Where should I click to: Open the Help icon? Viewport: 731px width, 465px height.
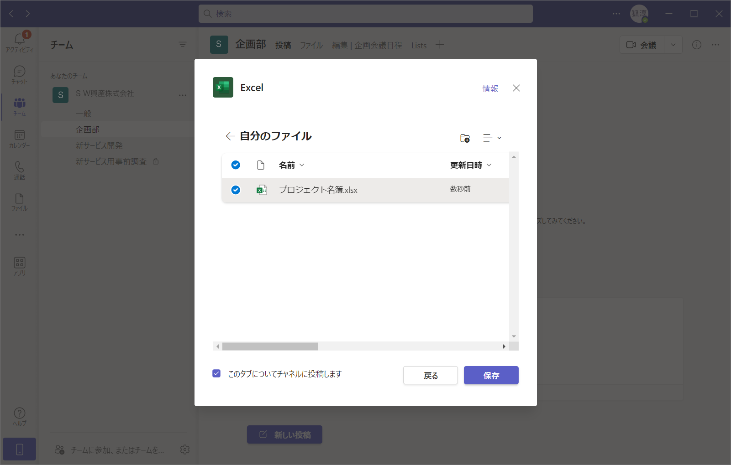pyautogui.click(x=19, y=413)
